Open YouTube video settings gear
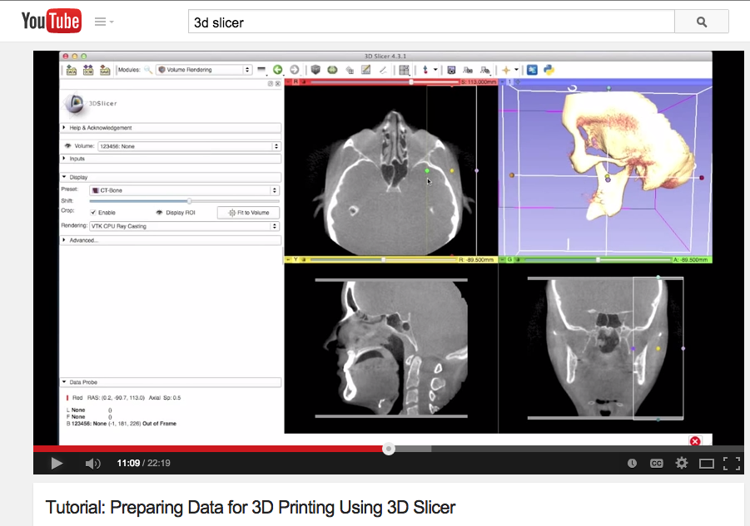 pyautogui.click(x=682, y=463)
